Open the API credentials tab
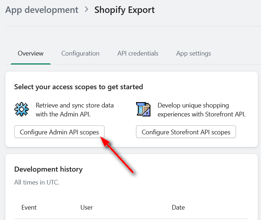The width and height of the screenshot is (261, 220). (138, 53)
